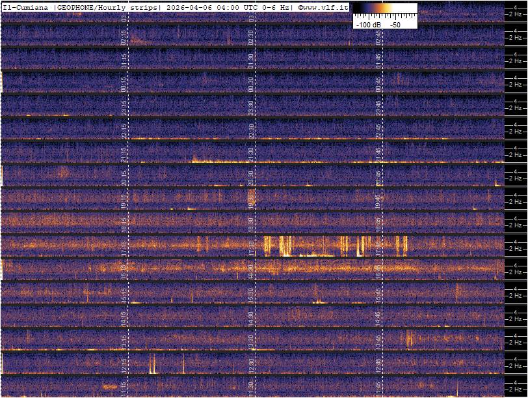Click the 00:15 time marker
528x398 pixels.
pyautogui.click(x=124, y=85)
